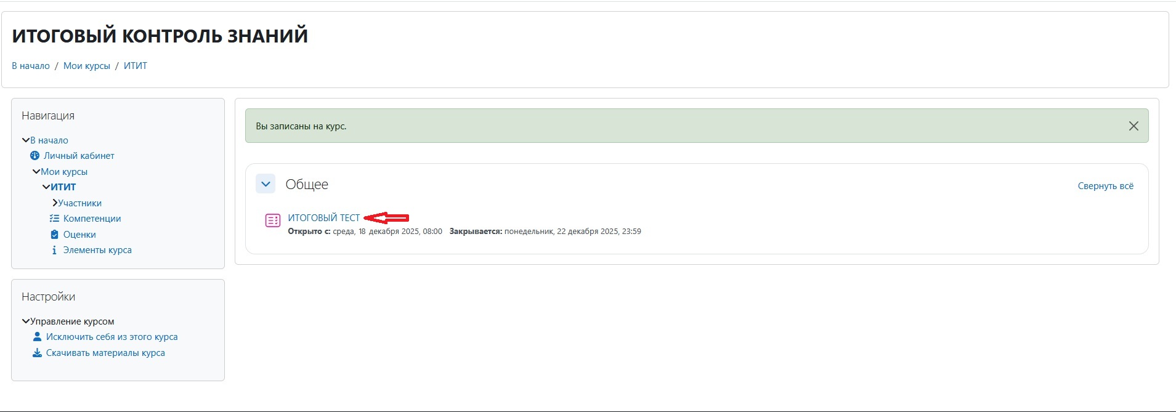Click Свернуть всё to collapse all sections
Viewport: 1176px width, 412px height.
coord(1105,186)
